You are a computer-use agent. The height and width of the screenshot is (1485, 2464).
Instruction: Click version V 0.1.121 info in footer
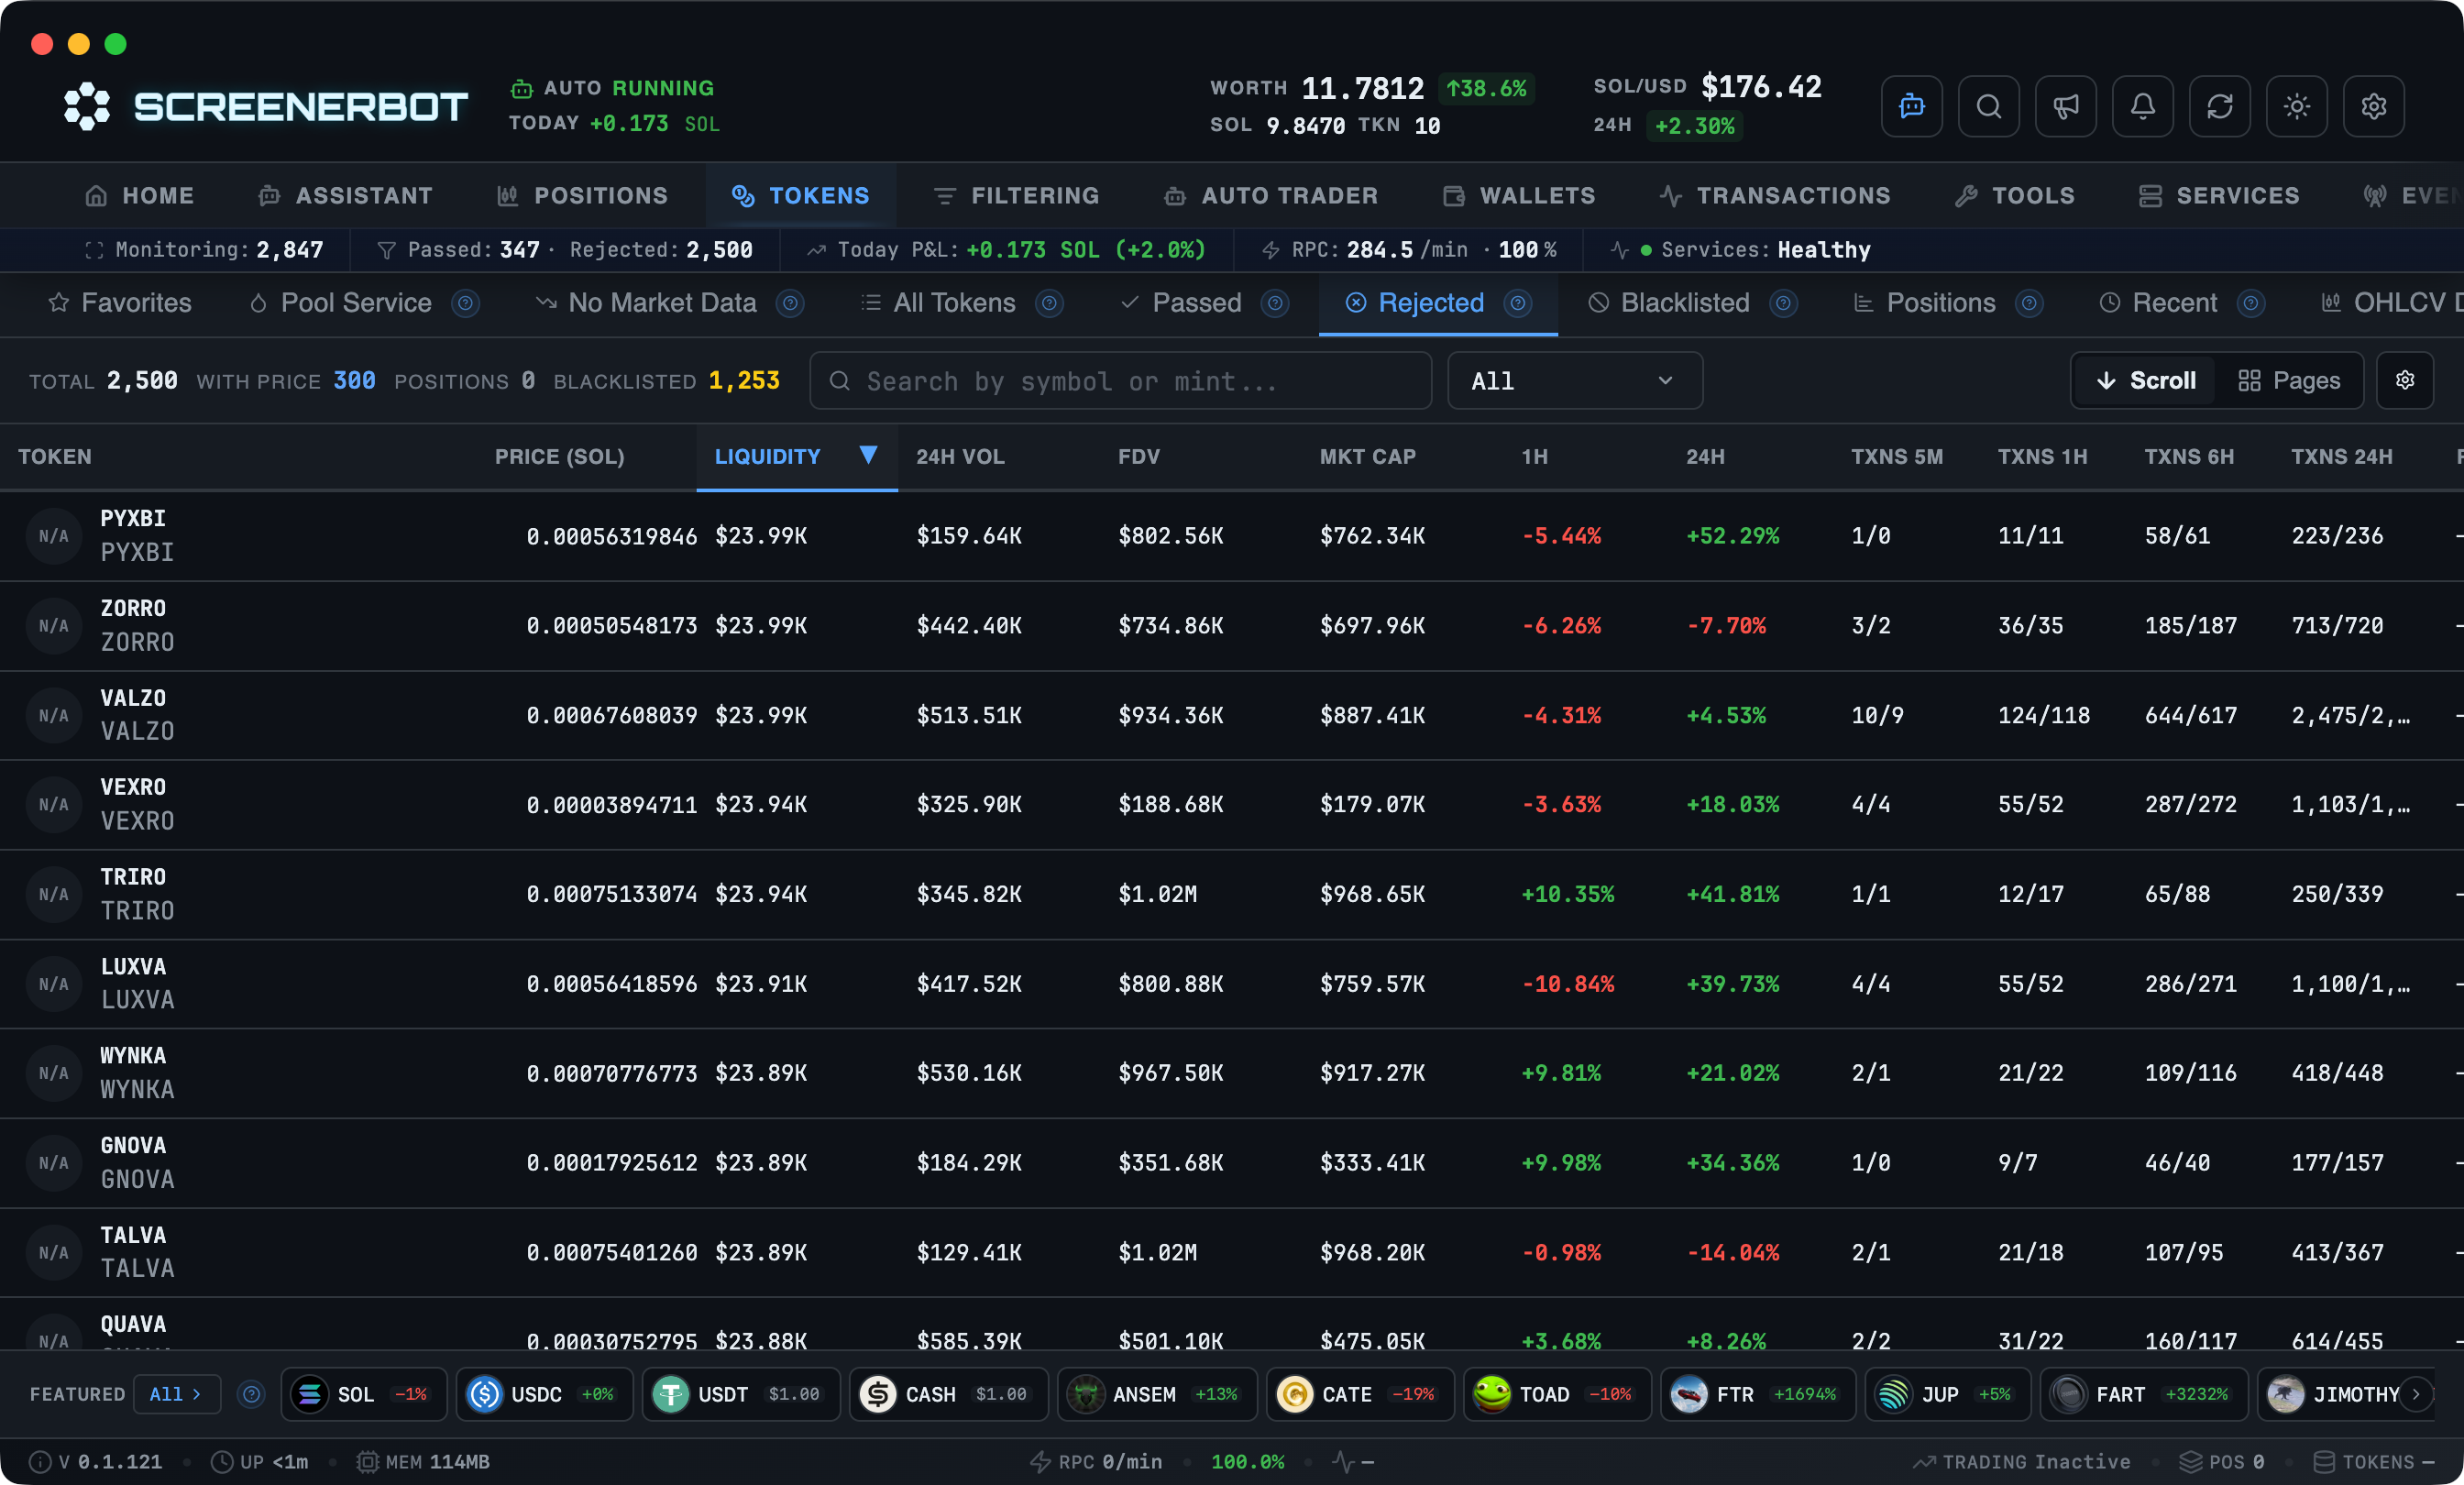click(x=96, y=1462)
